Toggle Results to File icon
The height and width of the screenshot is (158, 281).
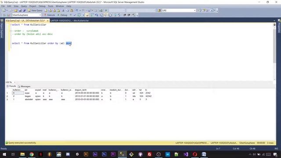pyautogui.click(x=110, y=15)
